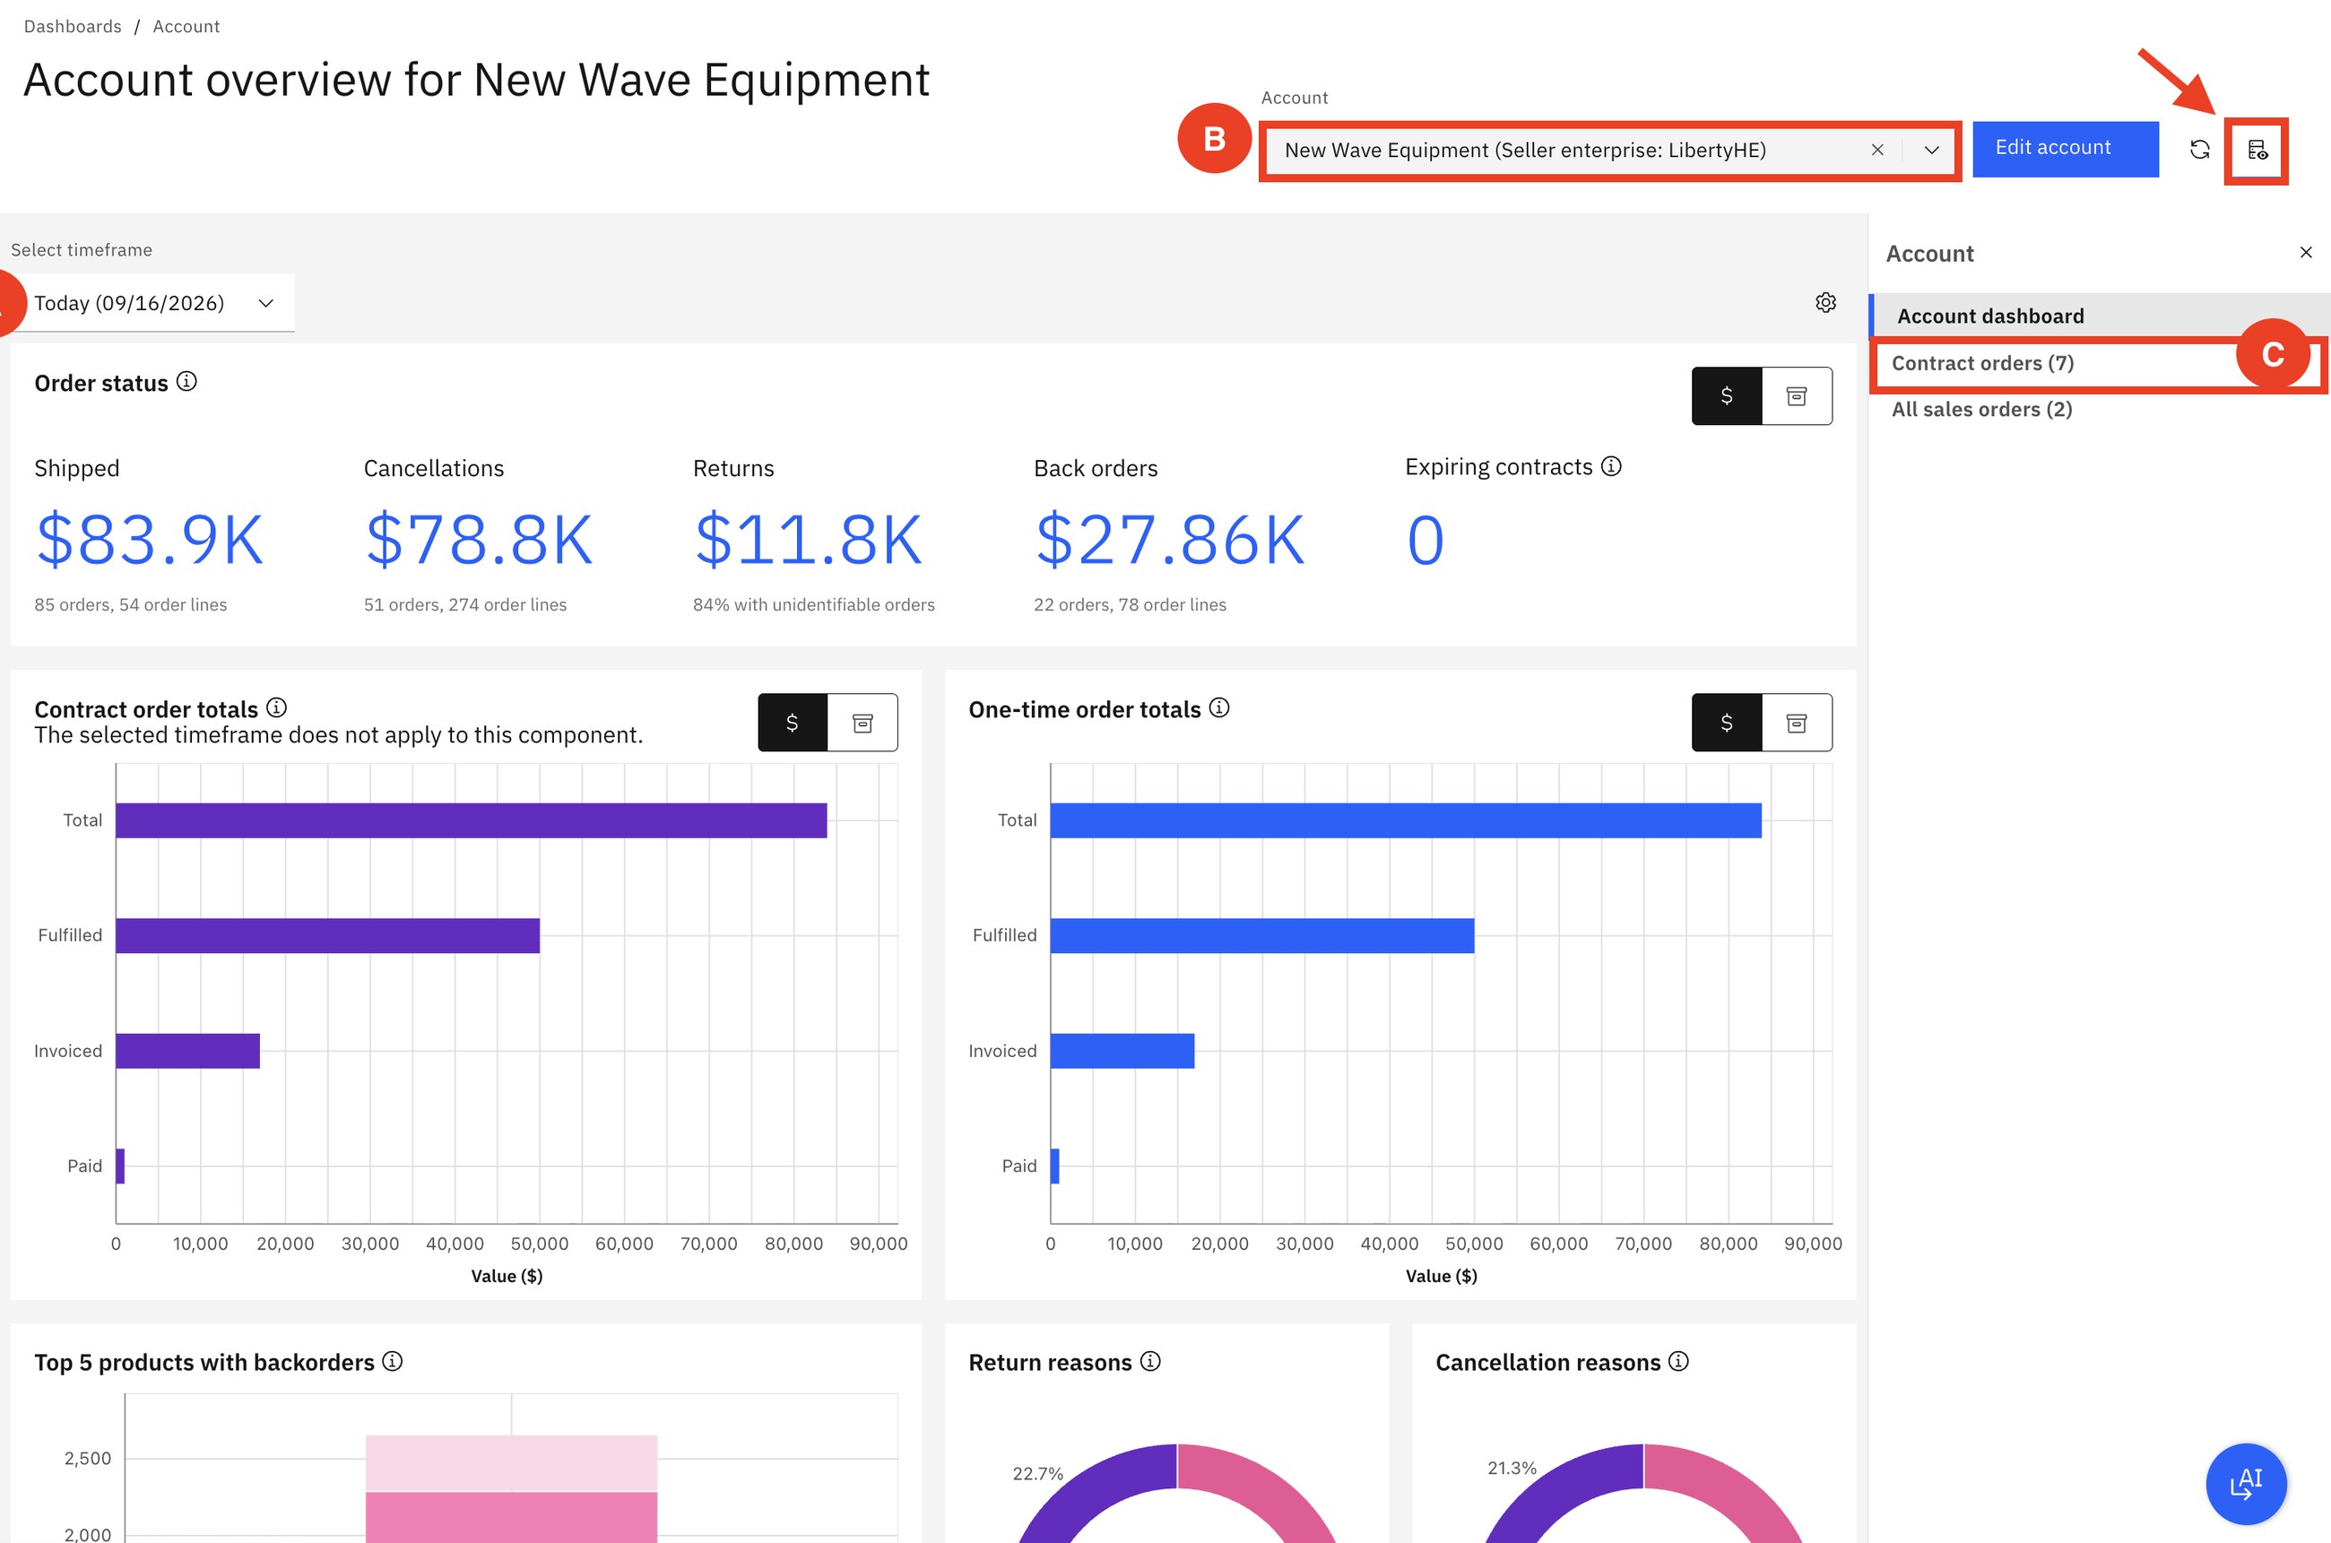Select Account dashboard in side panel
The height and width of the screenshot is (1543, 2331).
[x=2100, y=316]
